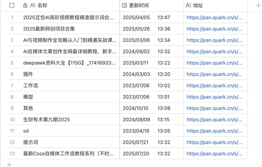Screen dimensions: 262x167
Task: Click the date cell 2025/07/21 13:32
Action: coord(151,142)
